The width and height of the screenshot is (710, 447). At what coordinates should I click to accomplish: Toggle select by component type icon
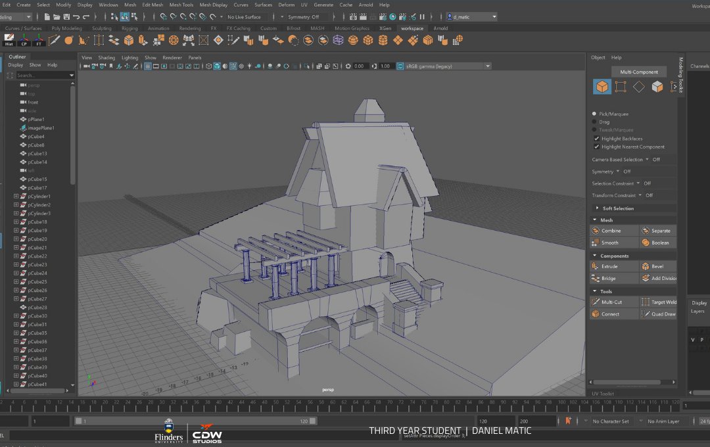(135, 16)
